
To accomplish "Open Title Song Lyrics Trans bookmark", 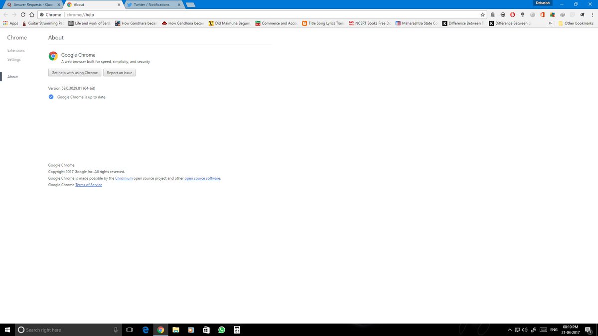I will tap(323, 23).
